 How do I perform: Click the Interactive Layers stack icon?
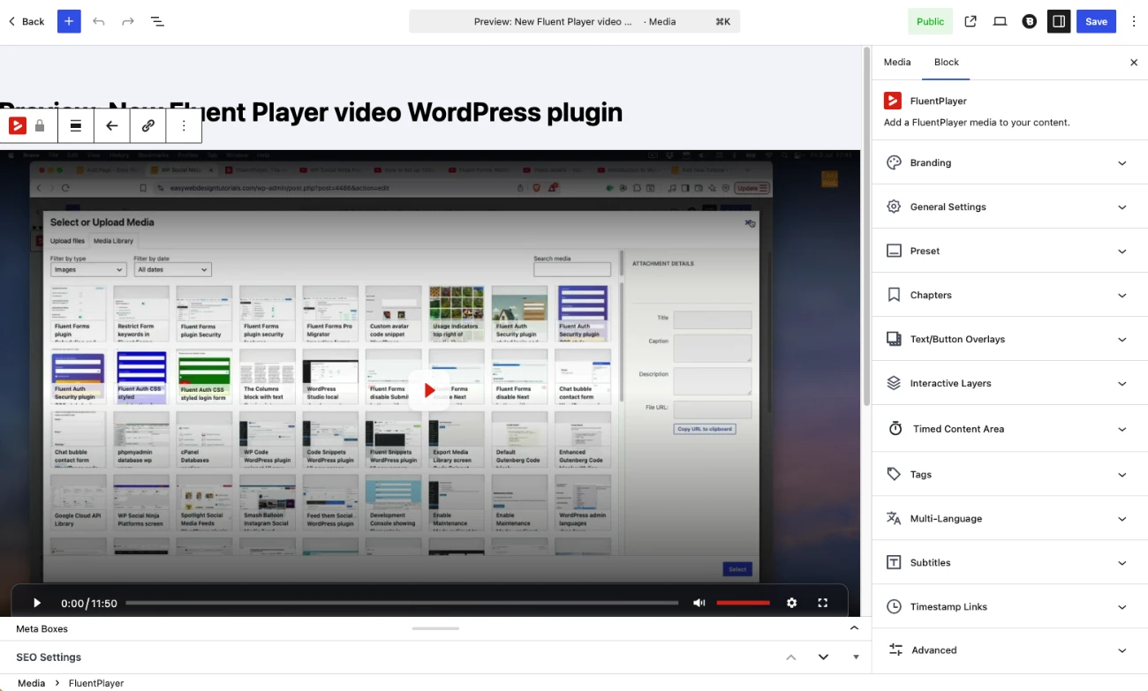[x=894, y=383]
